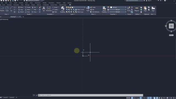Select the Circle draw tool

(x=7, y=9)
